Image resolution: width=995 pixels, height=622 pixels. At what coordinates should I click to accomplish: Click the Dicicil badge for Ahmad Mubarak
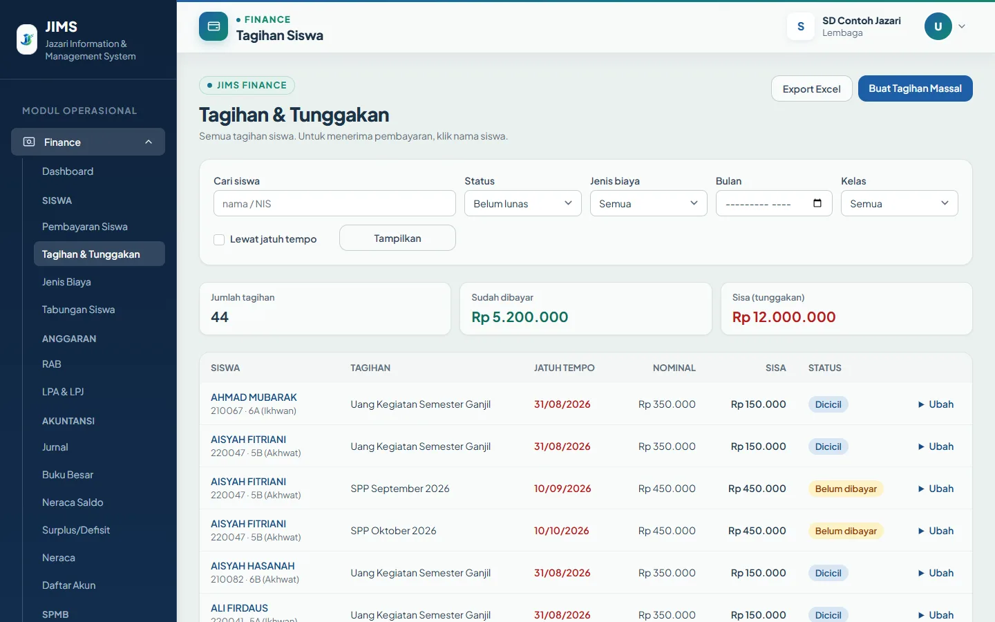click(828, 404)
